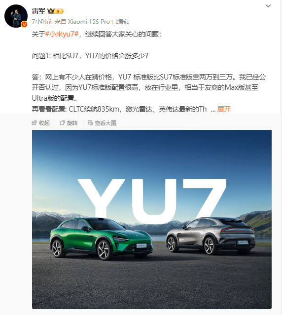This screenshot has width=282, height=315.
Task: Open the 雷军 username link
Action: tap(38, 11)
